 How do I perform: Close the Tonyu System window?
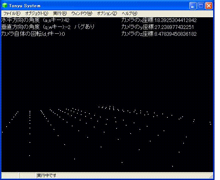click(209, 6)
